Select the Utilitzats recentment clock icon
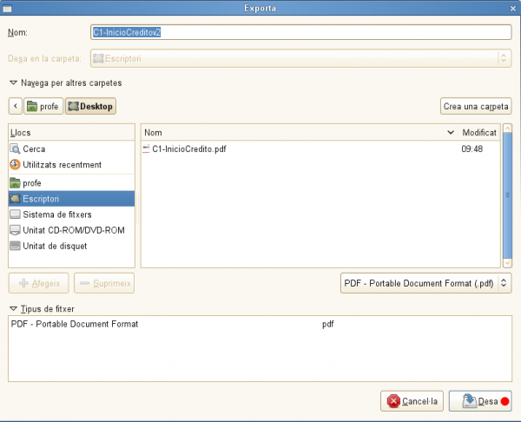Screen dimensions: 521x422 tap(15, 165)
